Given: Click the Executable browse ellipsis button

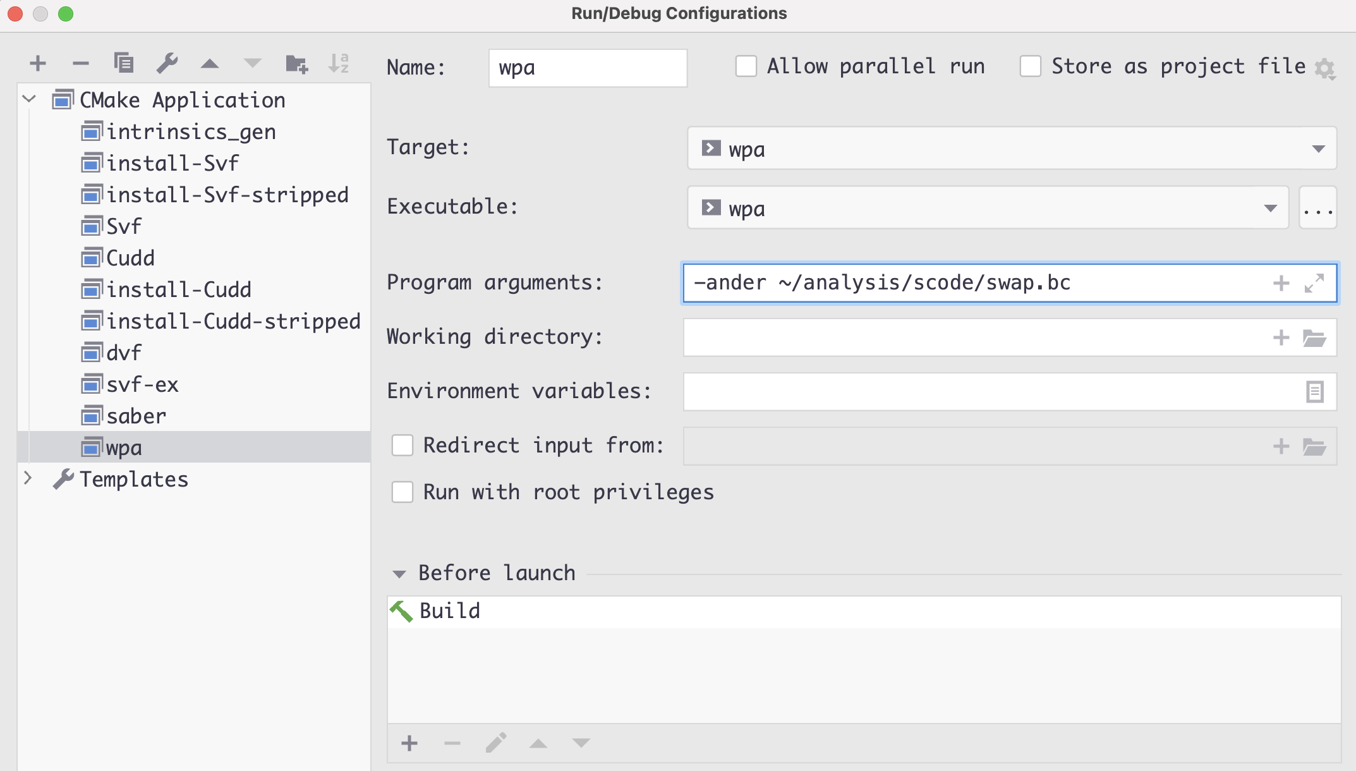Looking at the screenshot, I should pos(1318,209).
